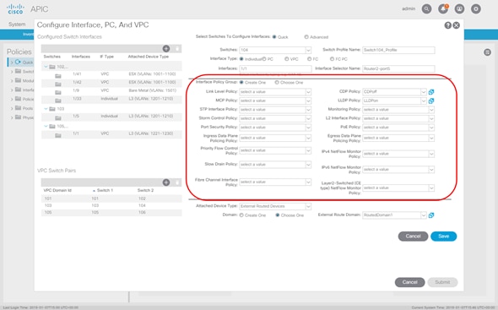Add a VPC switch pair with plus icon
The height and width of the screenshot is (310, 498).
click(x=166, y=182)
